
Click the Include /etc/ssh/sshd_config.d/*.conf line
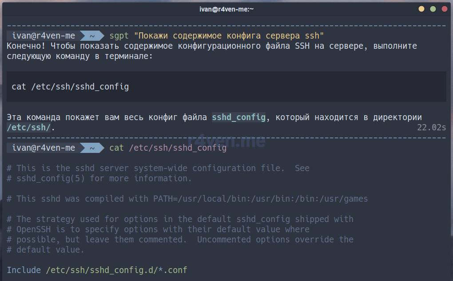pyautogui.click(x=97, y=270)
